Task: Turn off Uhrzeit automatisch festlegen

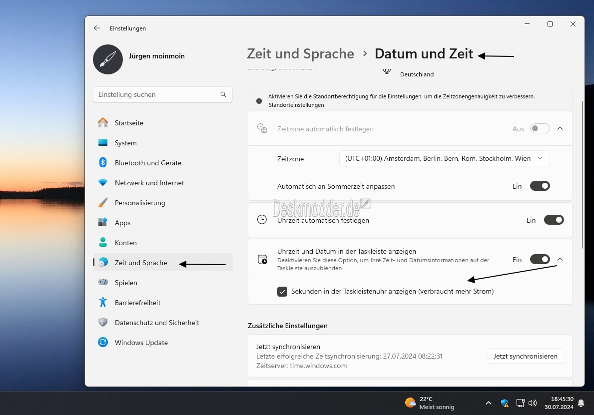Action: 554,220
